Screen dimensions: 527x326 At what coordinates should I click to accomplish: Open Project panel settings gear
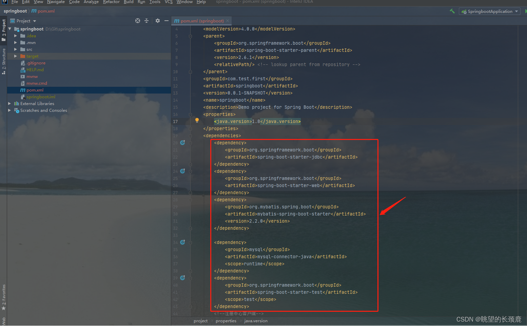click(x=158, y=21)
